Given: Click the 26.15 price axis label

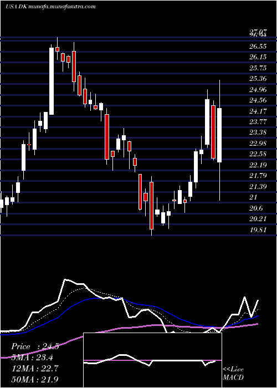Looking at the screenshot, I should point(258,57).
